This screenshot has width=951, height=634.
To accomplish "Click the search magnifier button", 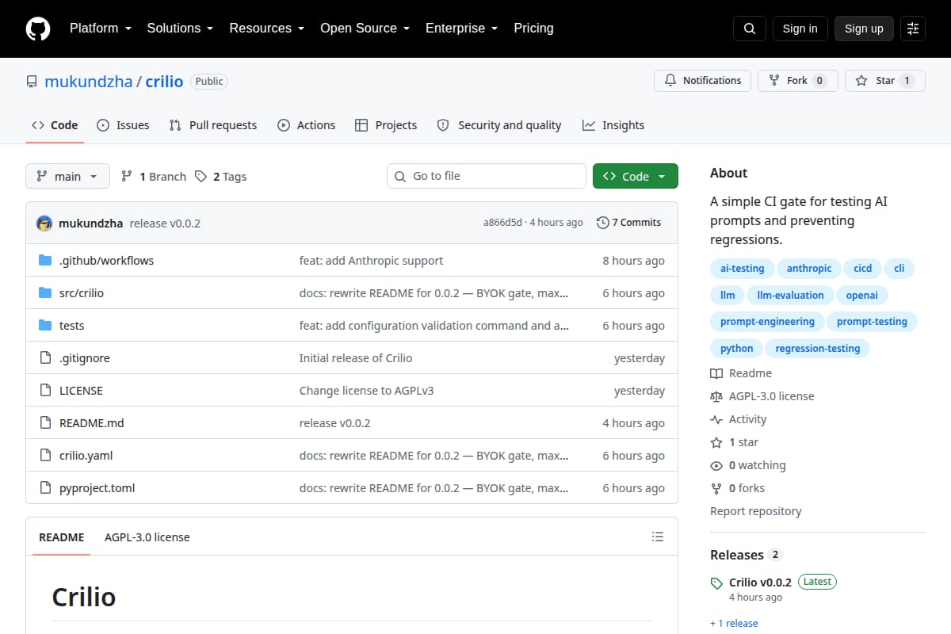I will click(x=750, y=29).
